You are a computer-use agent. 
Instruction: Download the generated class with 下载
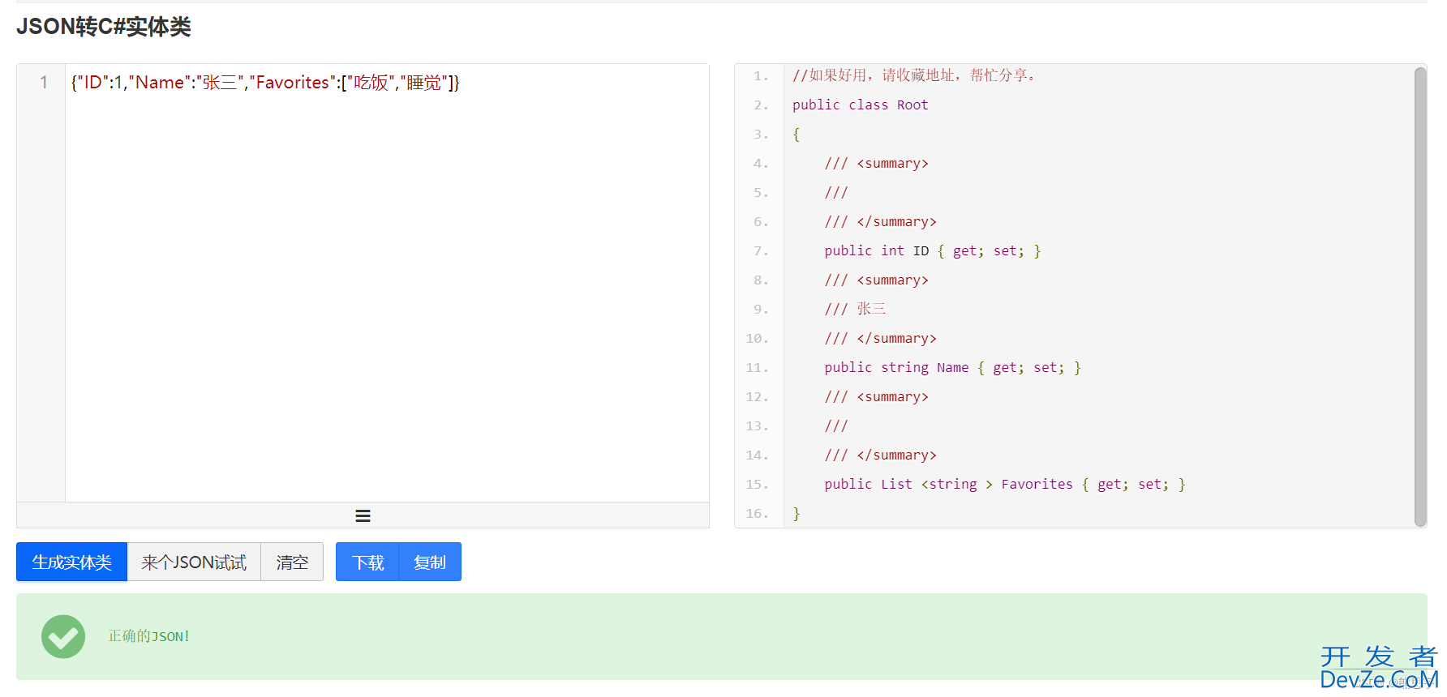(x=367, y=562)
